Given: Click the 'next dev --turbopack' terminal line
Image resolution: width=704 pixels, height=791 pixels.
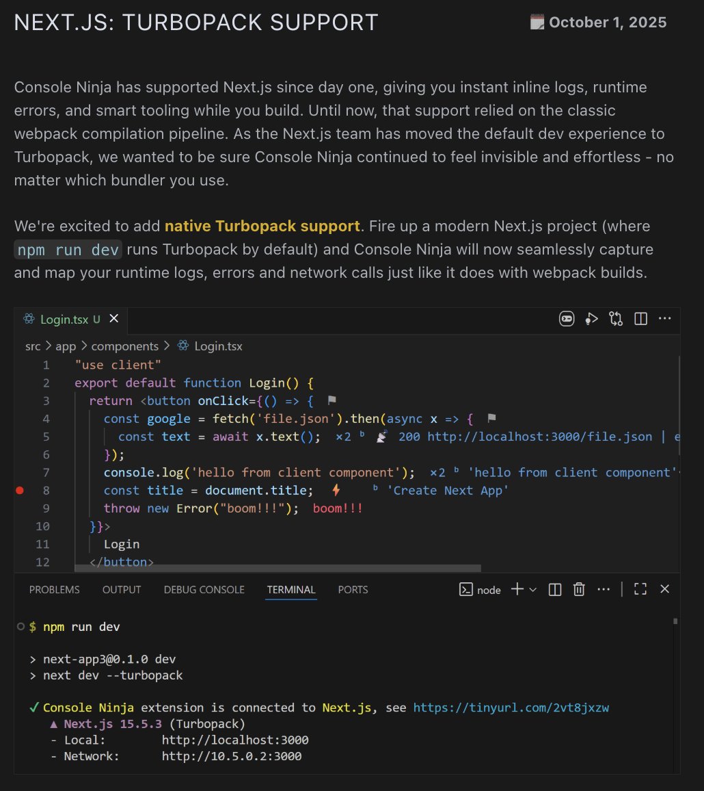Looking at the screenshot, I should (x=113, y=675).
